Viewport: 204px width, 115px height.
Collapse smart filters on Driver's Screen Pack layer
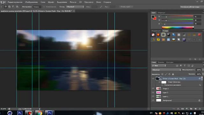click(202, 79)
